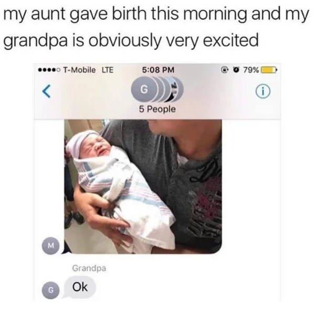315x315 pixels.
Task: Tap the Ok message bubble
Action: pos(80,287)
